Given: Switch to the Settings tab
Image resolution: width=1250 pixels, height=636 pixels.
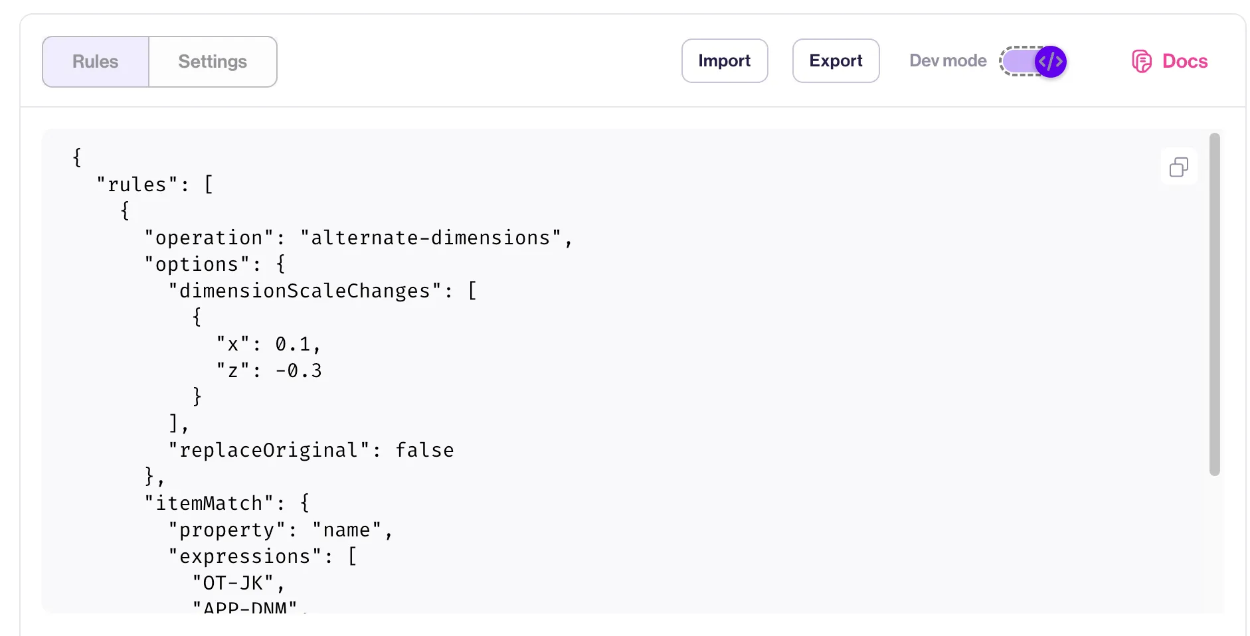Looking at the screenshot, I should click(213, 62).
